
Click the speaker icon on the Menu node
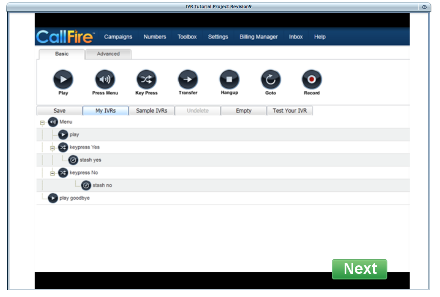(53, 122)
